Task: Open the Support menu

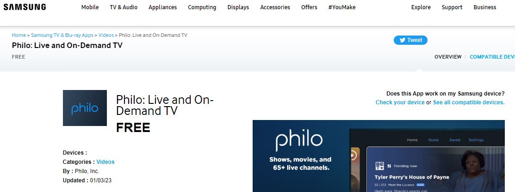Action: [452, 7]
